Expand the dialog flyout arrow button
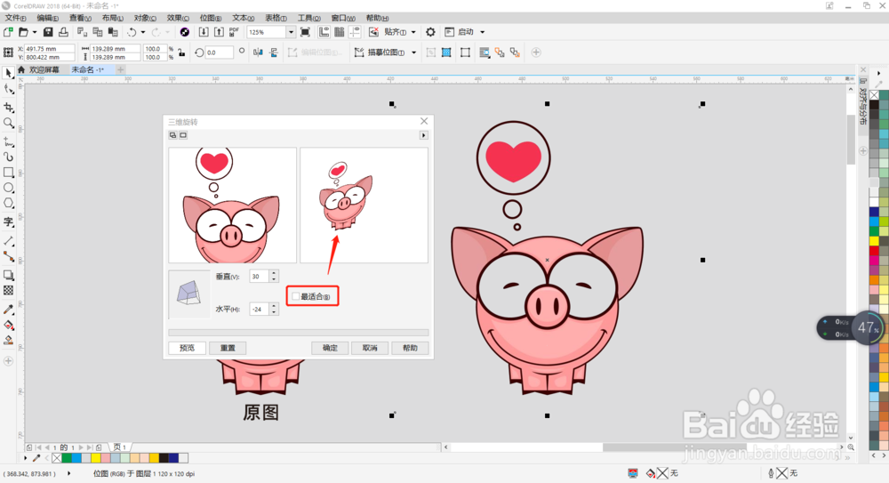This screenshot has height=483, width=889. [423, 135]
